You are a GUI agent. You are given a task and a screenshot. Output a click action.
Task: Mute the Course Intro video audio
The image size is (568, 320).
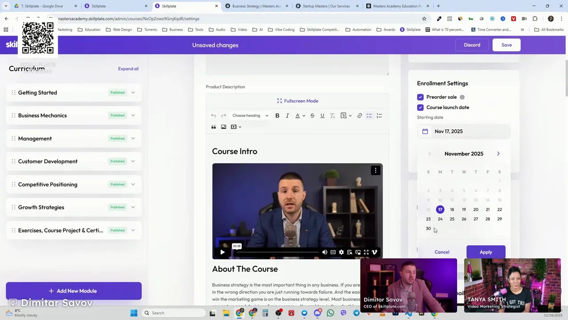coord(324,252)
